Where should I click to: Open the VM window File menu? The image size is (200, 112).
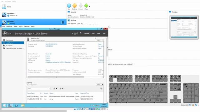click(3, 26)
